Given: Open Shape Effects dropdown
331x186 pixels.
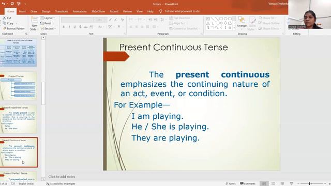Looking at the screenshot, I should tap(269, 28).
